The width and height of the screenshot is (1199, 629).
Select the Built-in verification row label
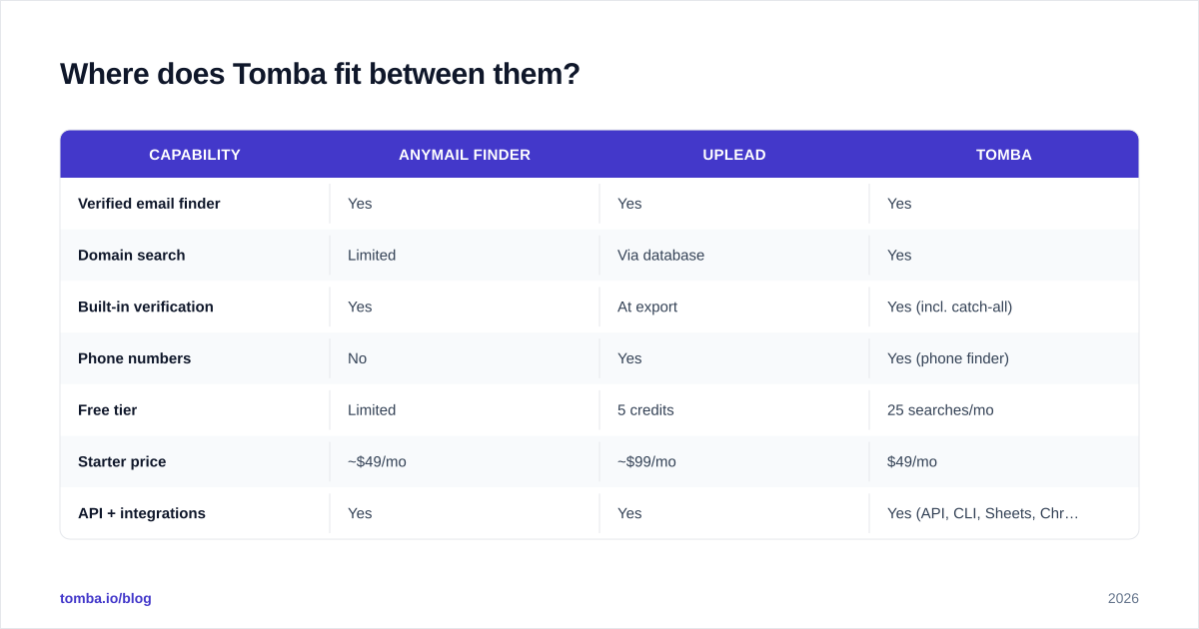146,308
